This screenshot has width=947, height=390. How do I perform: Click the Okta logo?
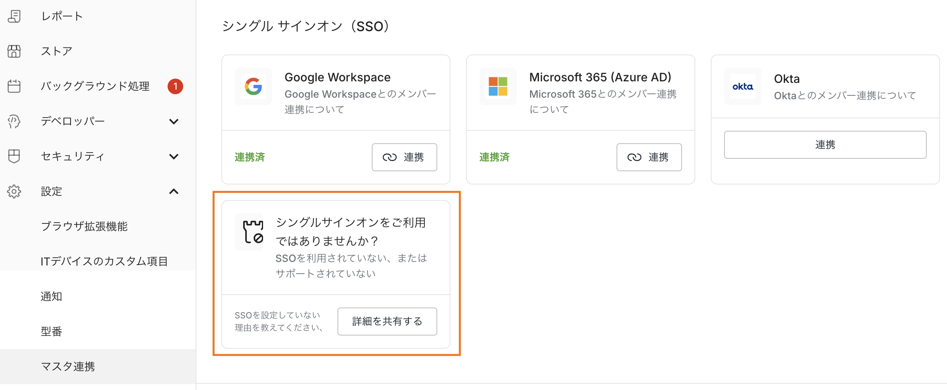(x=742, y=86)
